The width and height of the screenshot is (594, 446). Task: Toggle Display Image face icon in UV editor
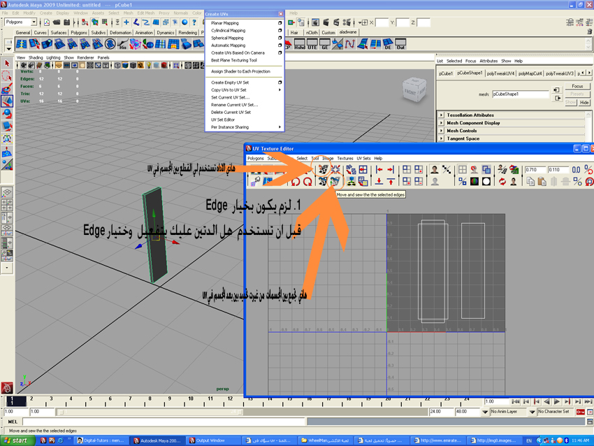(x=435, y=169)
